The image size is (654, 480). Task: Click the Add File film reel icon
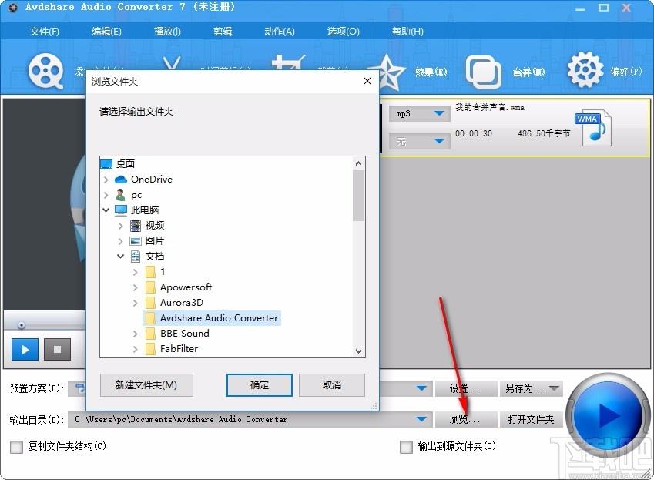[46, 71]
